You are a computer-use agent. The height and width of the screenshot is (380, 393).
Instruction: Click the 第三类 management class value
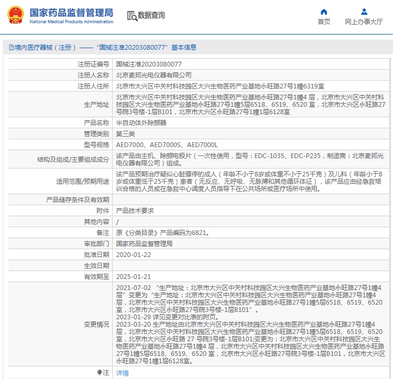click(125, 133)
